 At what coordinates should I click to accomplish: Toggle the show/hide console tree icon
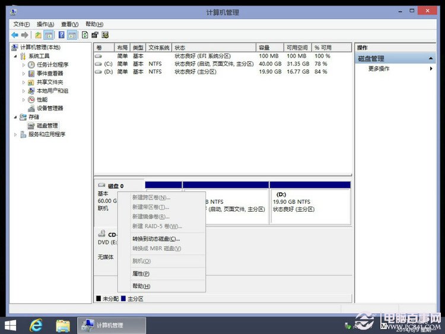click(49, 35)
